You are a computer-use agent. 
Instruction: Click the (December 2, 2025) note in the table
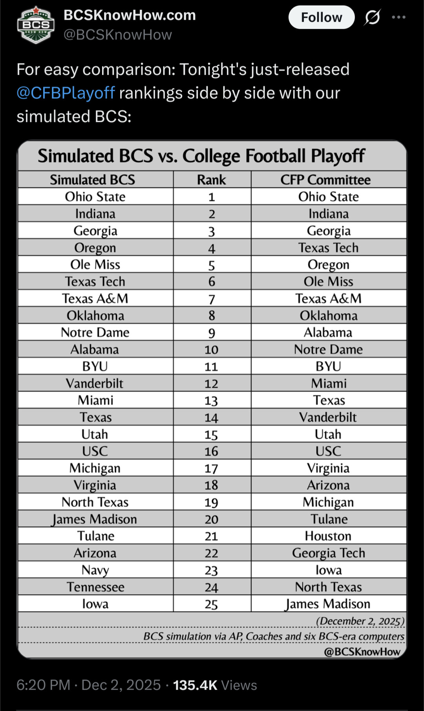coord(360,621)
